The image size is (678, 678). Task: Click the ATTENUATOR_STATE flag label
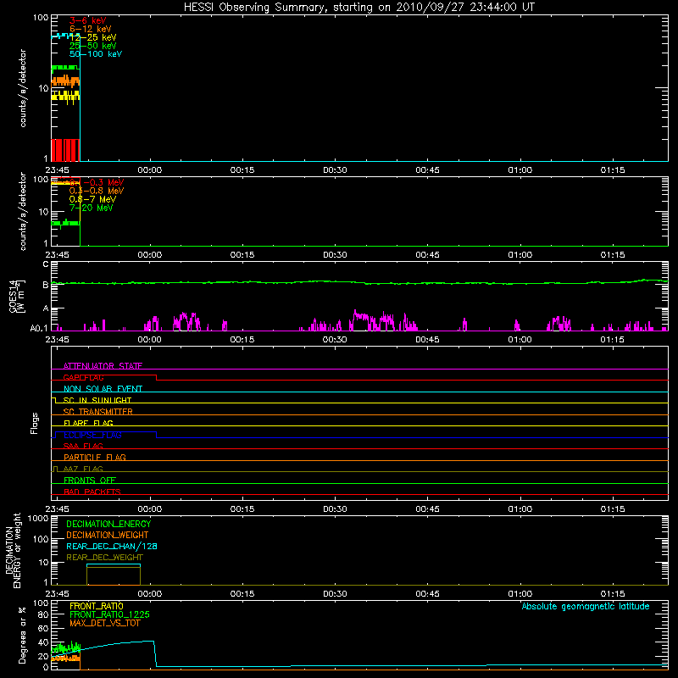click(x=103, y=366)
